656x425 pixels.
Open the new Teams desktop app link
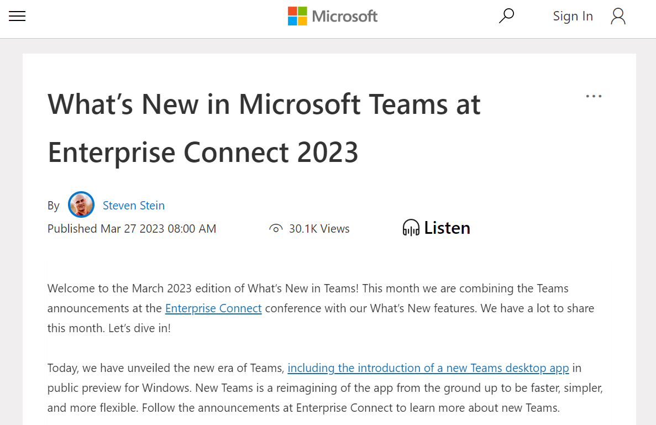click(428, 368)
